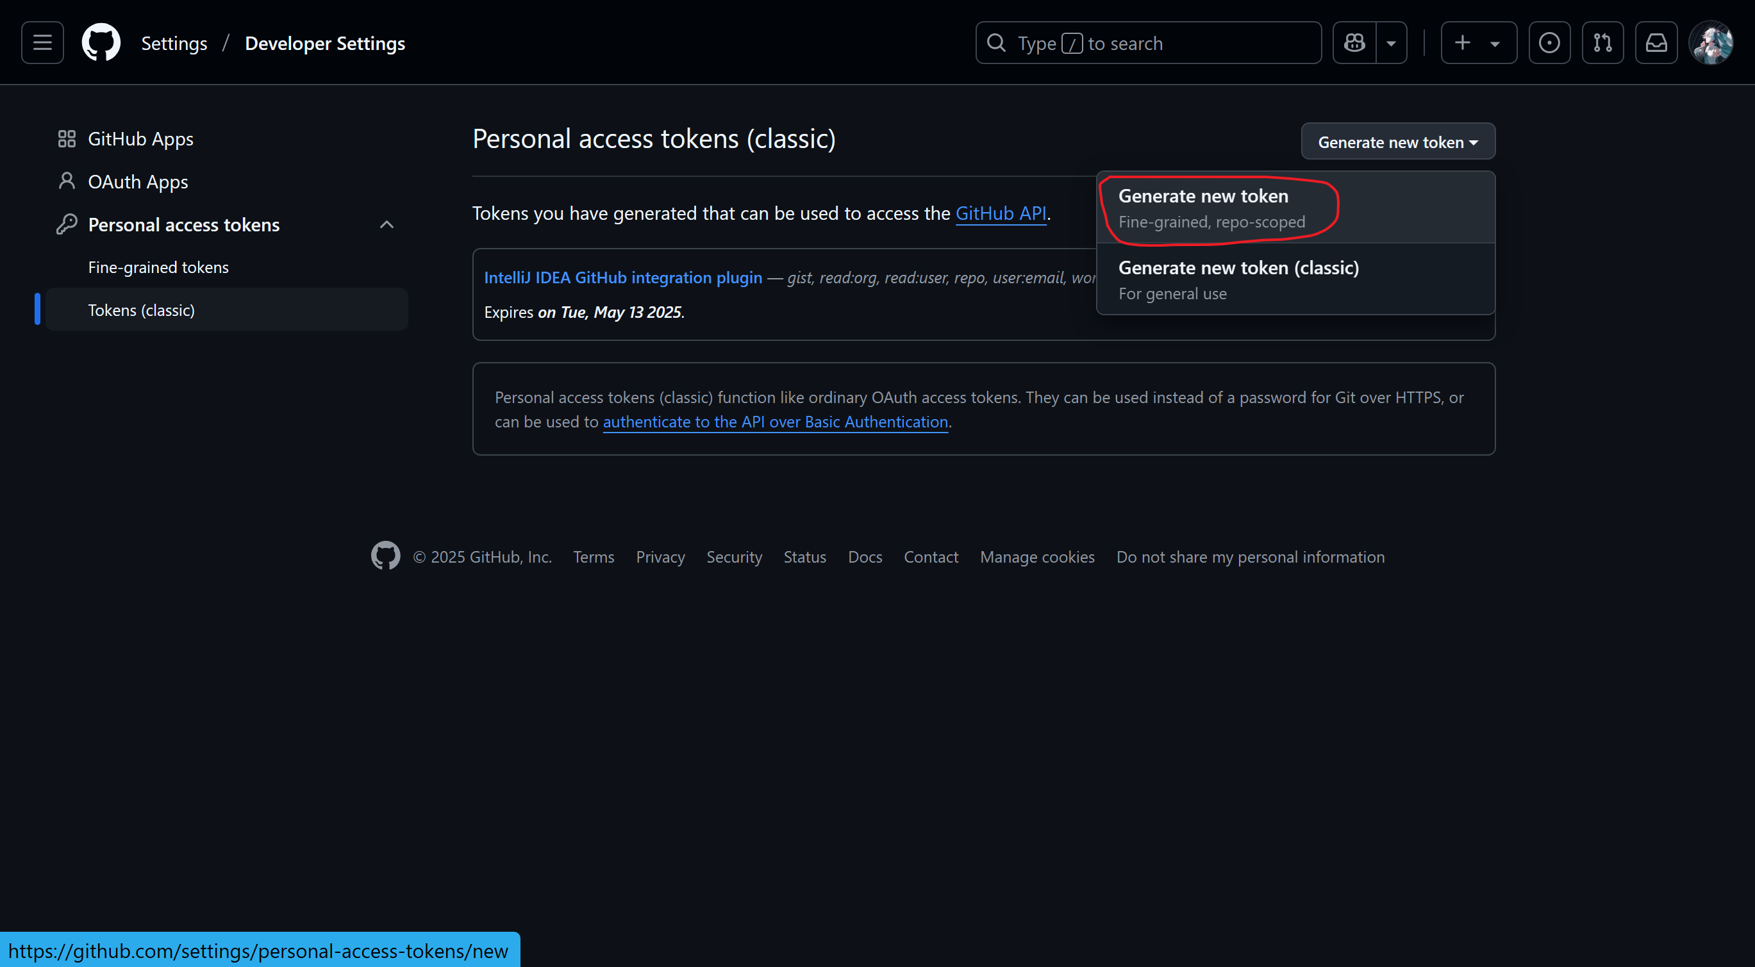The height and width of the screenshot is (967, 1755).
Task: Toggle the Generate new token dropdown button
Action: pos(1397,142)
